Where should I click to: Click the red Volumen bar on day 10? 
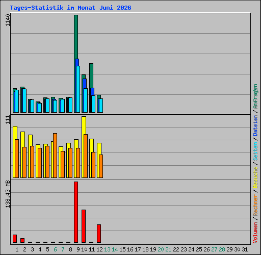click(84, 226)
